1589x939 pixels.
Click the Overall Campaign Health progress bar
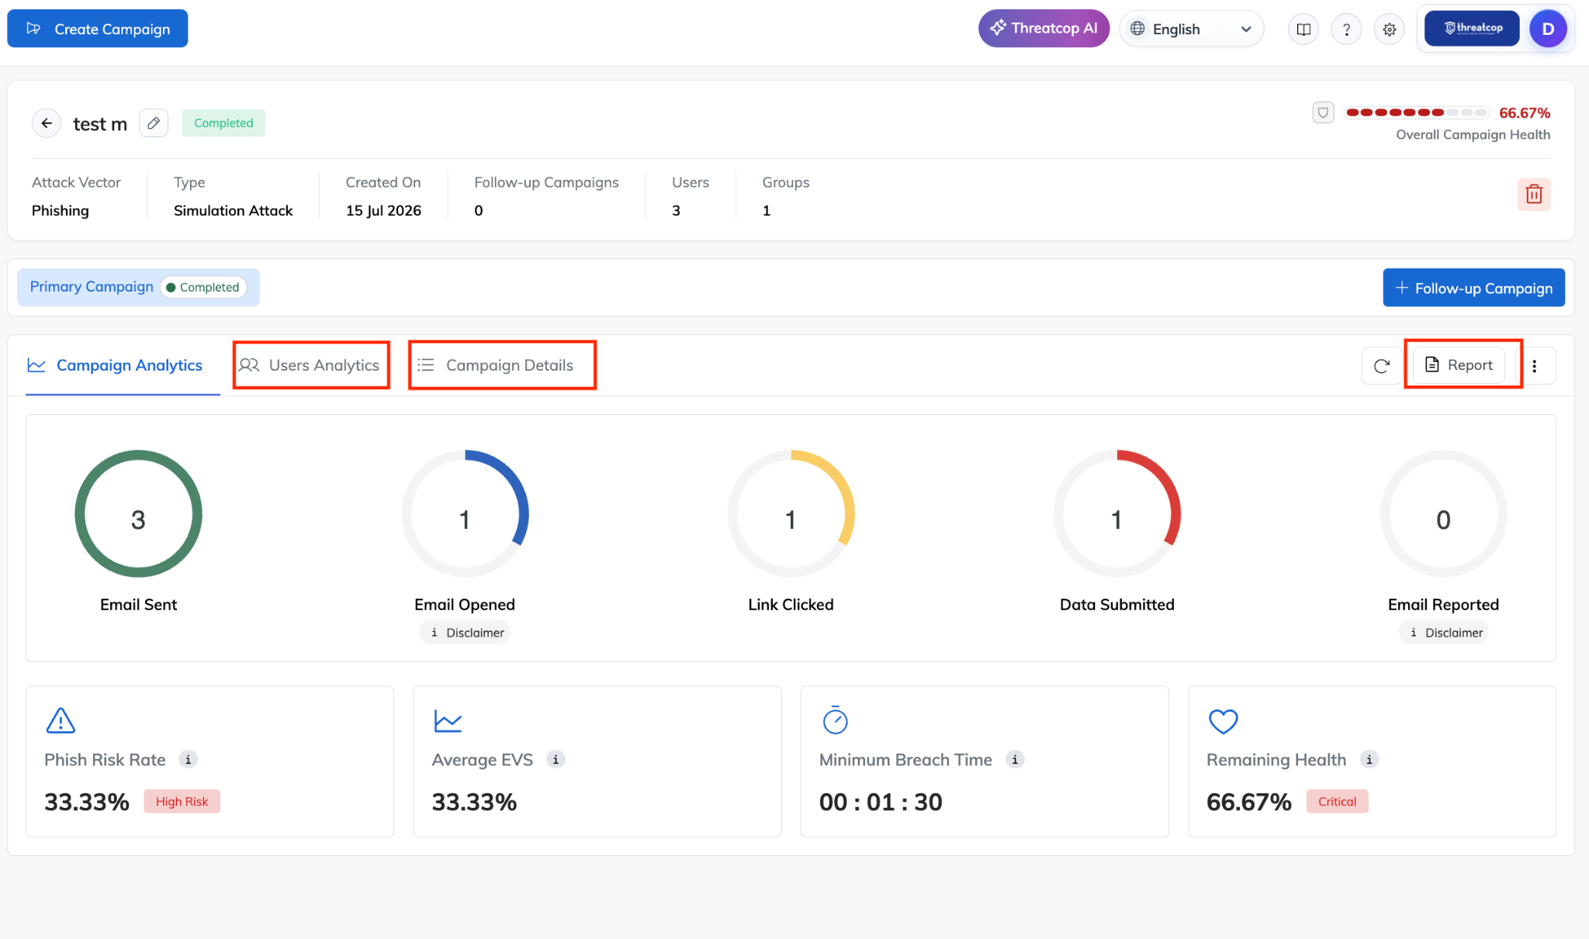click(1417, 112)
